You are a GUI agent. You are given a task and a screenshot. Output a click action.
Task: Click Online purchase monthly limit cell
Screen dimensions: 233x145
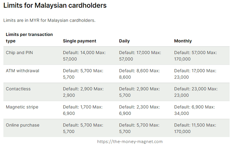(x=195, y=128)
